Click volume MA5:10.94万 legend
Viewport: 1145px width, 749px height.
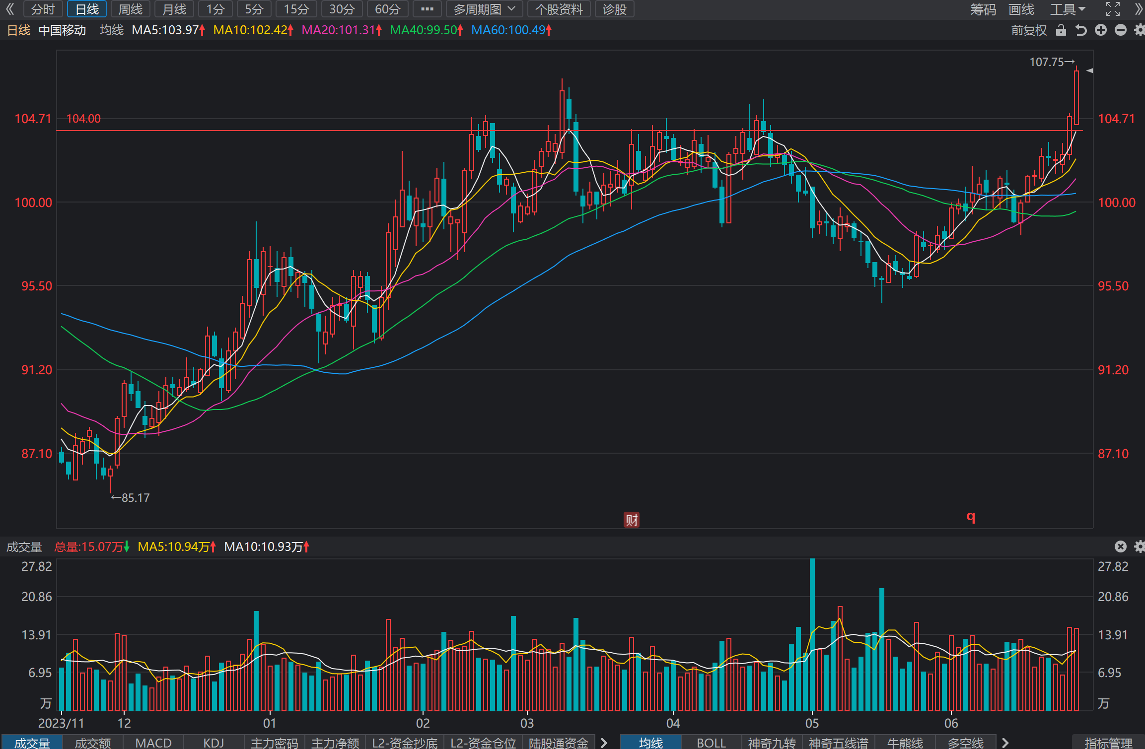click(x=177, y=546)
